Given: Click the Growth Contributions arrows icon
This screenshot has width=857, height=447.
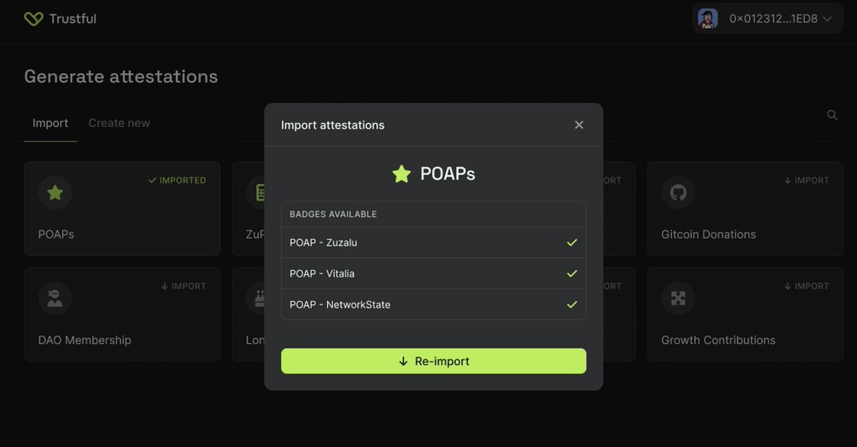Looking at the screenshot, I should coord(678,298).
